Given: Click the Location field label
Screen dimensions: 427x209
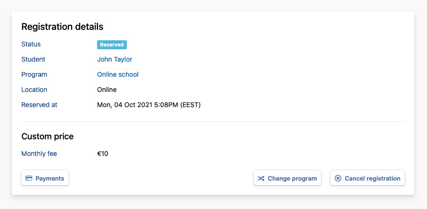Looking at the screenshot, I should (x=34, y=90).
